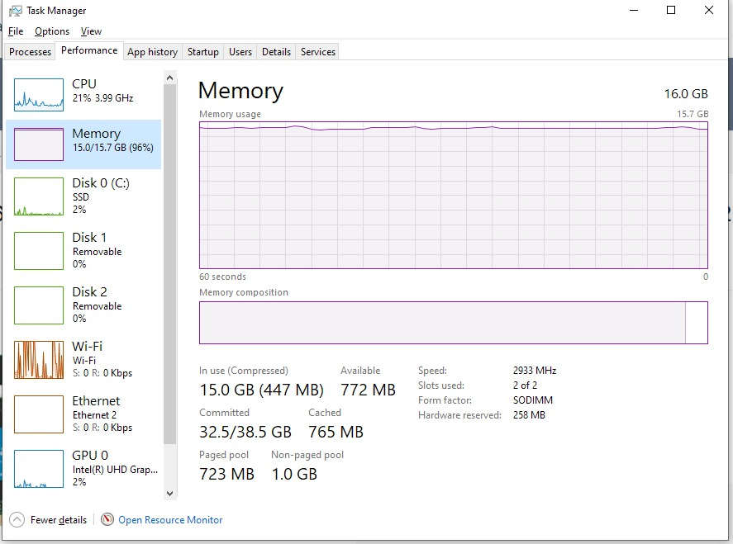Open Resource Monitor link
The width and height of the screenshot is (733, 544).
[x=170, y=520]
